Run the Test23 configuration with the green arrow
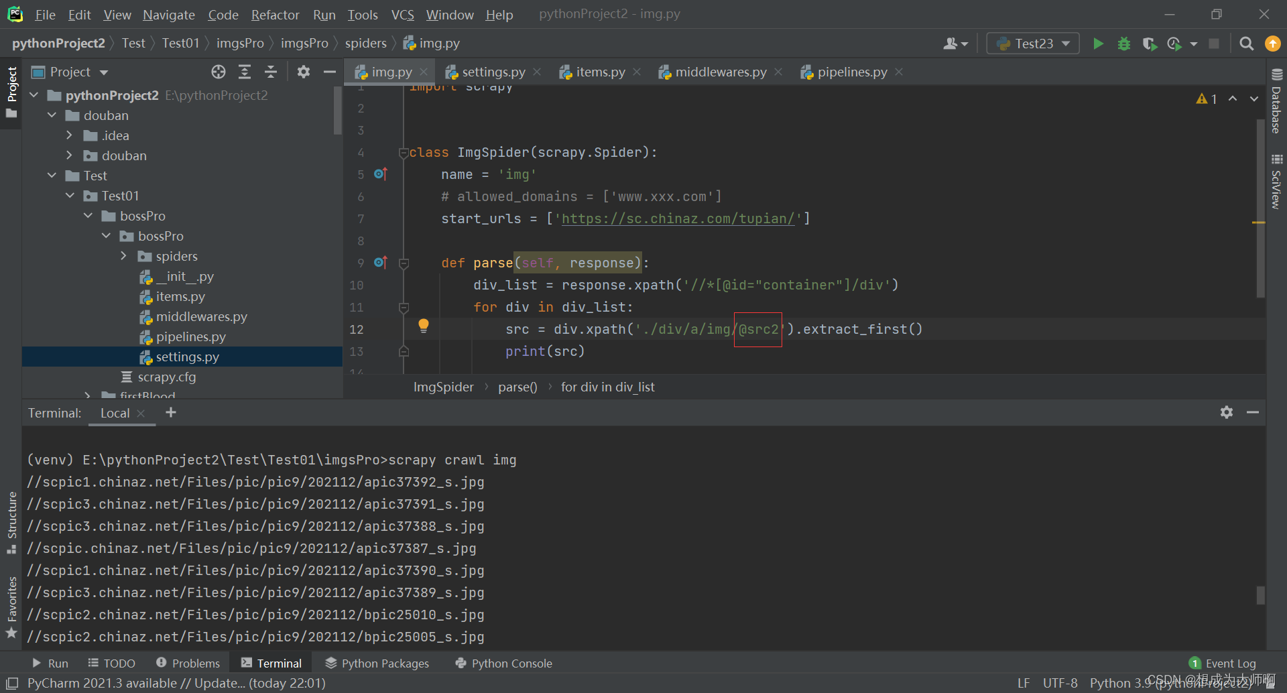 [1098, 44]
